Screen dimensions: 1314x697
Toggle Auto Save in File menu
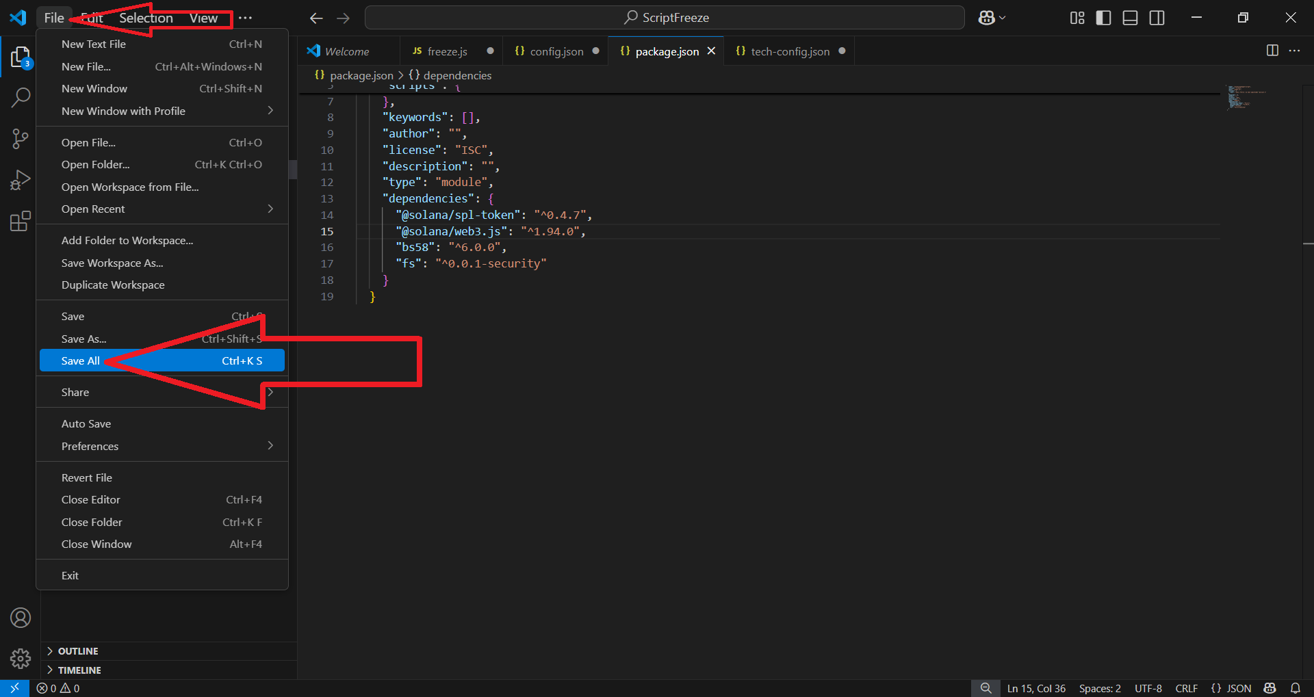point(162,424)
